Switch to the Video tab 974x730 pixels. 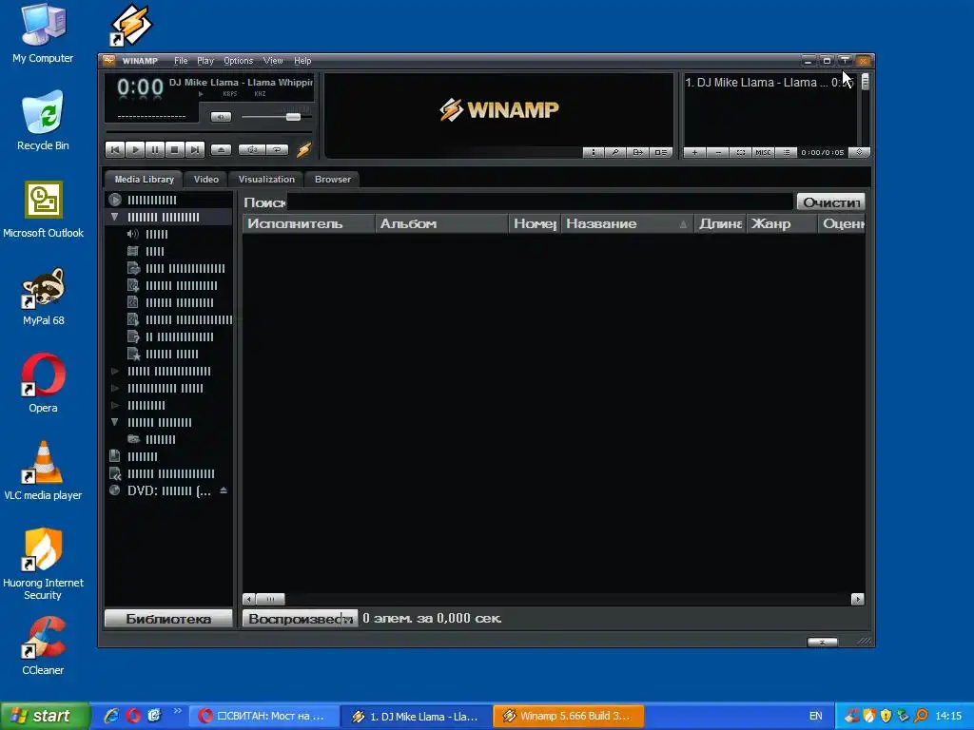pyautogui.click(x=205, y=179)
